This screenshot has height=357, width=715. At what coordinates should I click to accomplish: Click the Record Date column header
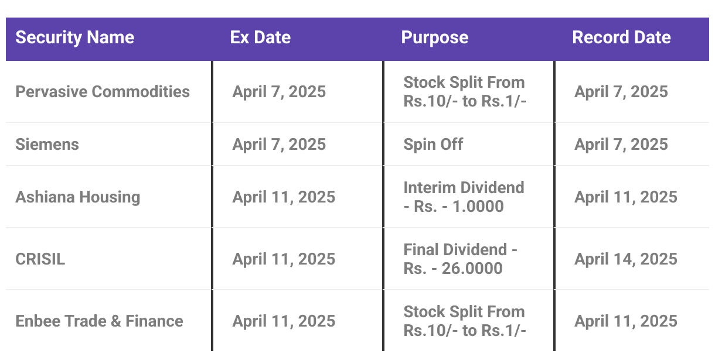[621, 38]
